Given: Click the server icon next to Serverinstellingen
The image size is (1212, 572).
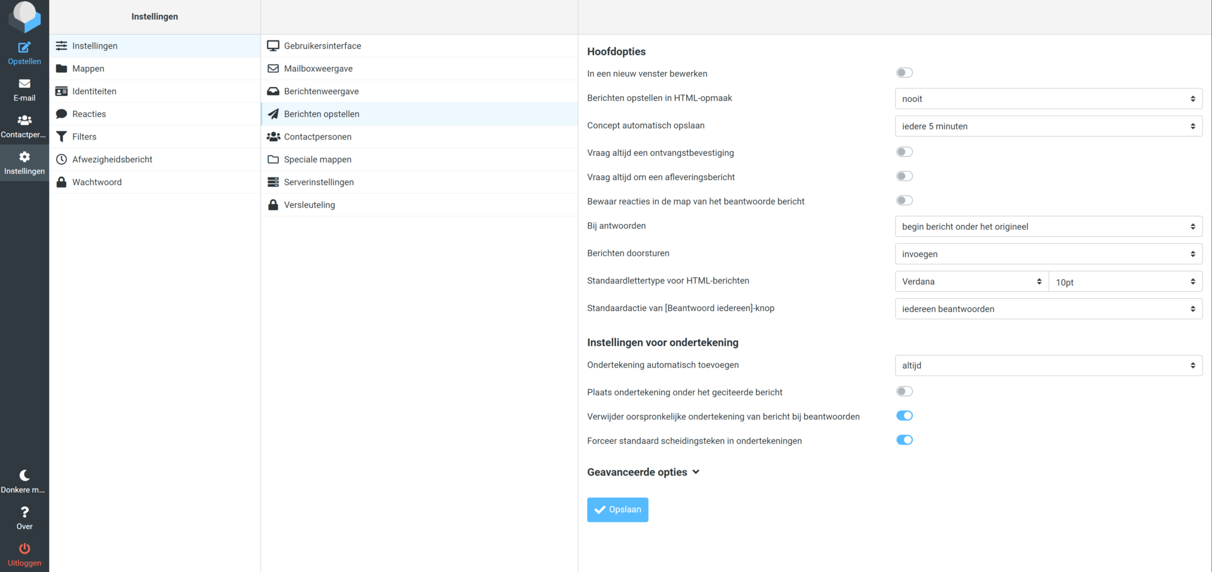Looking at the screenshot, I should (273, 182).
